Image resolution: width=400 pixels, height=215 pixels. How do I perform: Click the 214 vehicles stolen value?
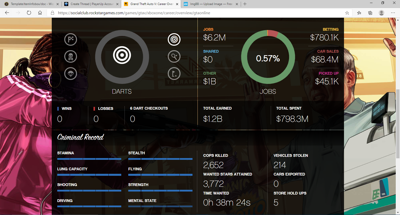280,165
